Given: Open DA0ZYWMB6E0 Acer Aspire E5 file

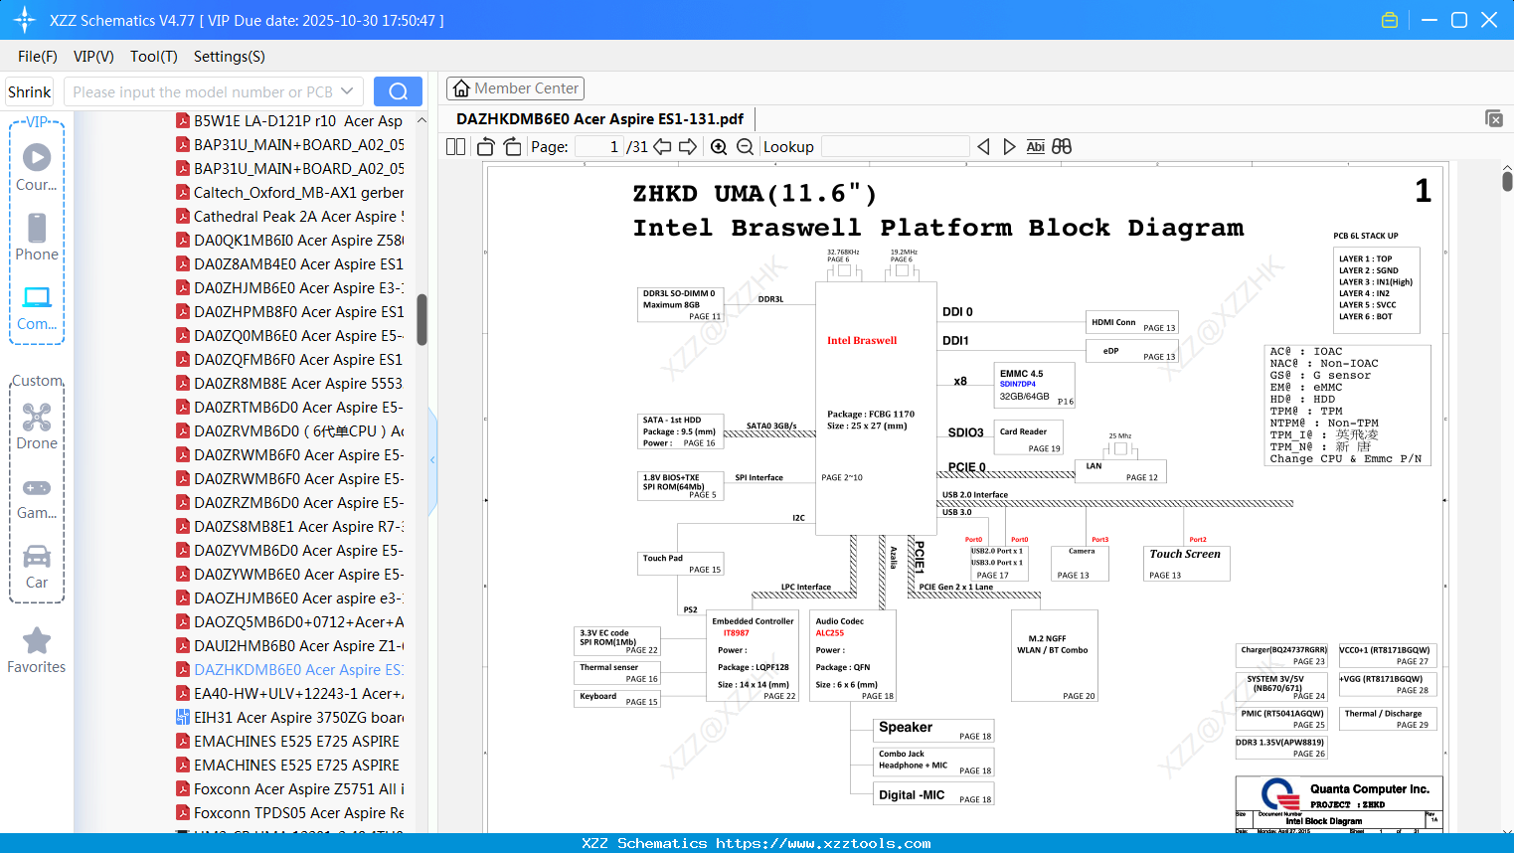Looking at the screenshot, I should pyautogui.click(x=289, y=575).
